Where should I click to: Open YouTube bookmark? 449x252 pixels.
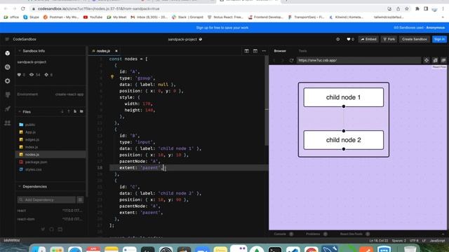[93, 17]
